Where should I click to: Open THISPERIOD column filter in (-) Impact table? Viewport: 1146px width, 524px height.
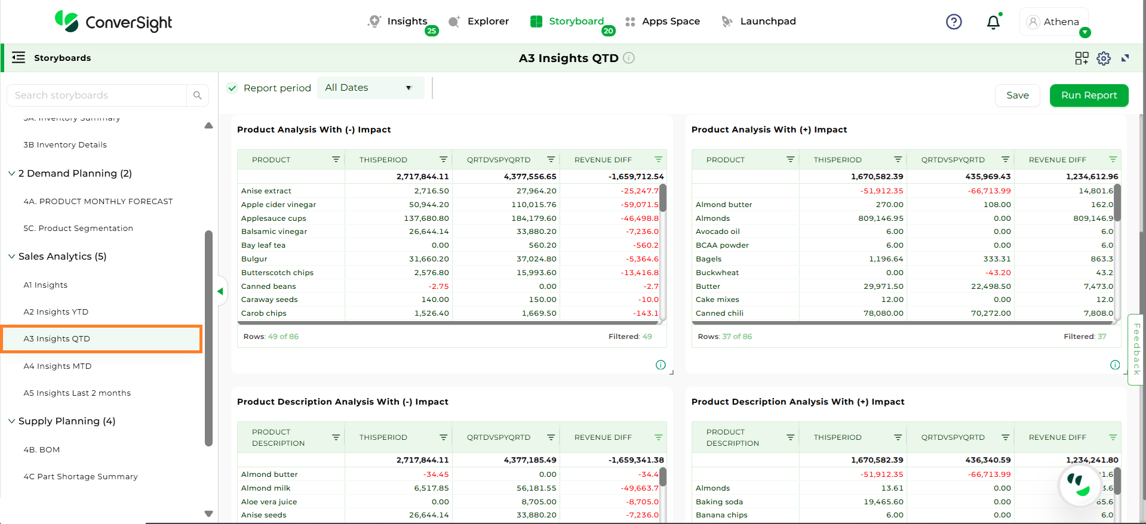(444, 159)
